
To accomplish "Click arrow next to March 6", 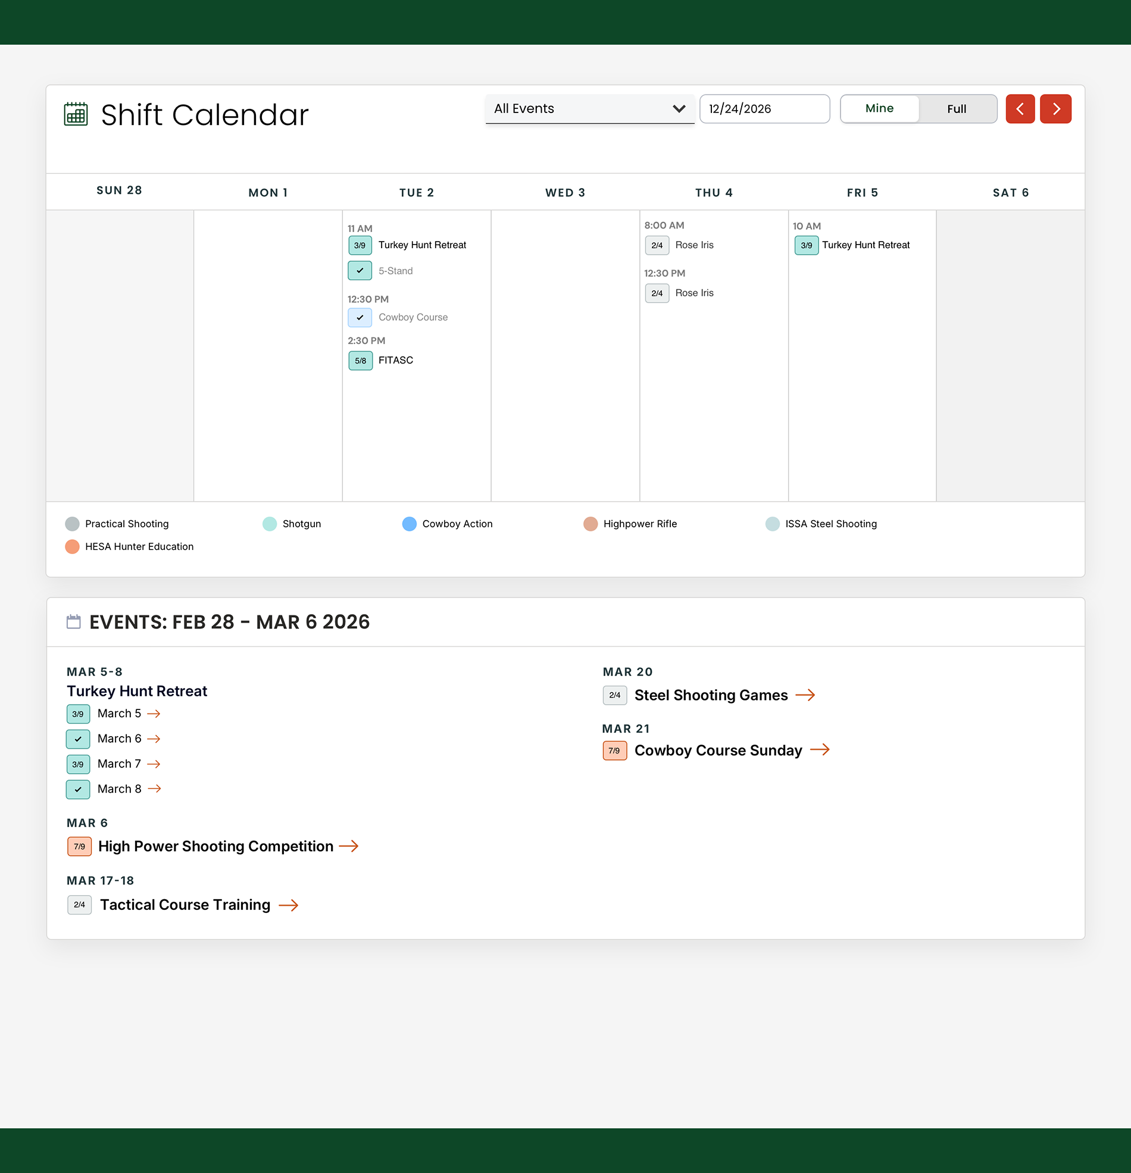I will tap(154, 739).
